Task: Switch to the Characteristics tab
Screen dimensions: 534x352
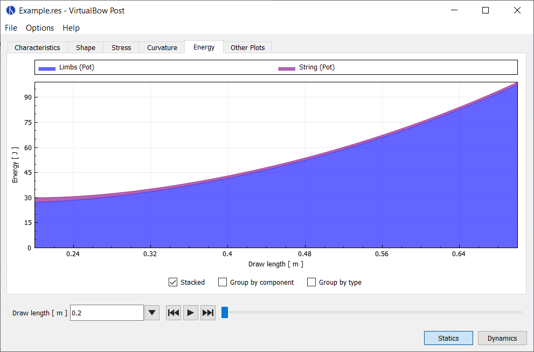Action: (x=38, y=47)
